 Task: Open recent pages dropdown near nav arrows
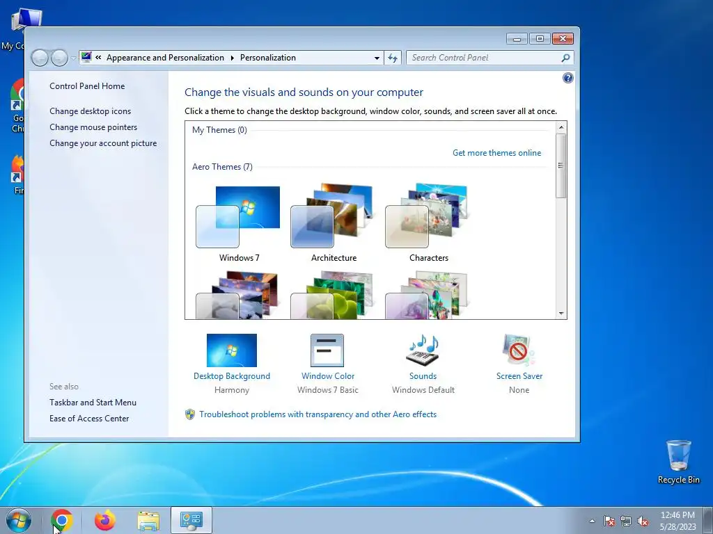73,58
